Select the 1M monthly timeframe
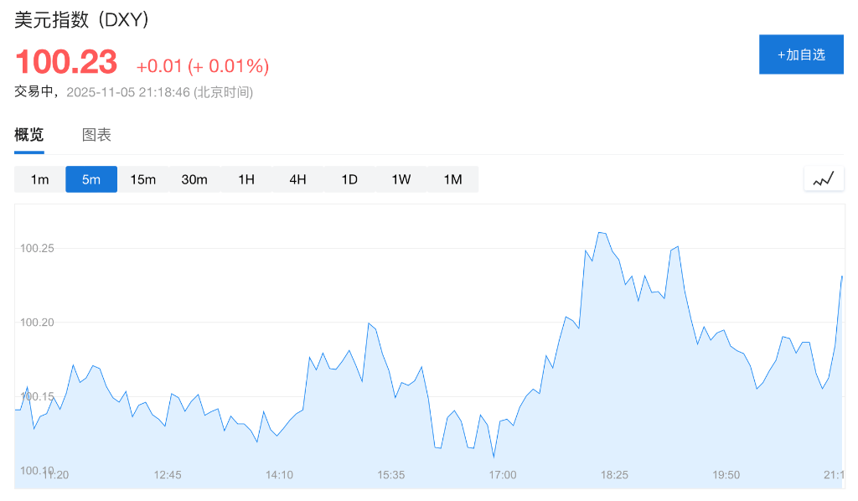 coord(452,179)
